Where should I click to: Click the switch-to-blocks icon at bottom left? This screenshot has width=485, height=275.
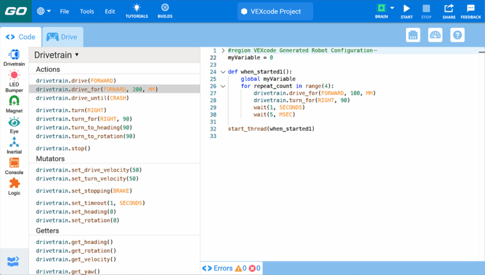tap(13, 261)
